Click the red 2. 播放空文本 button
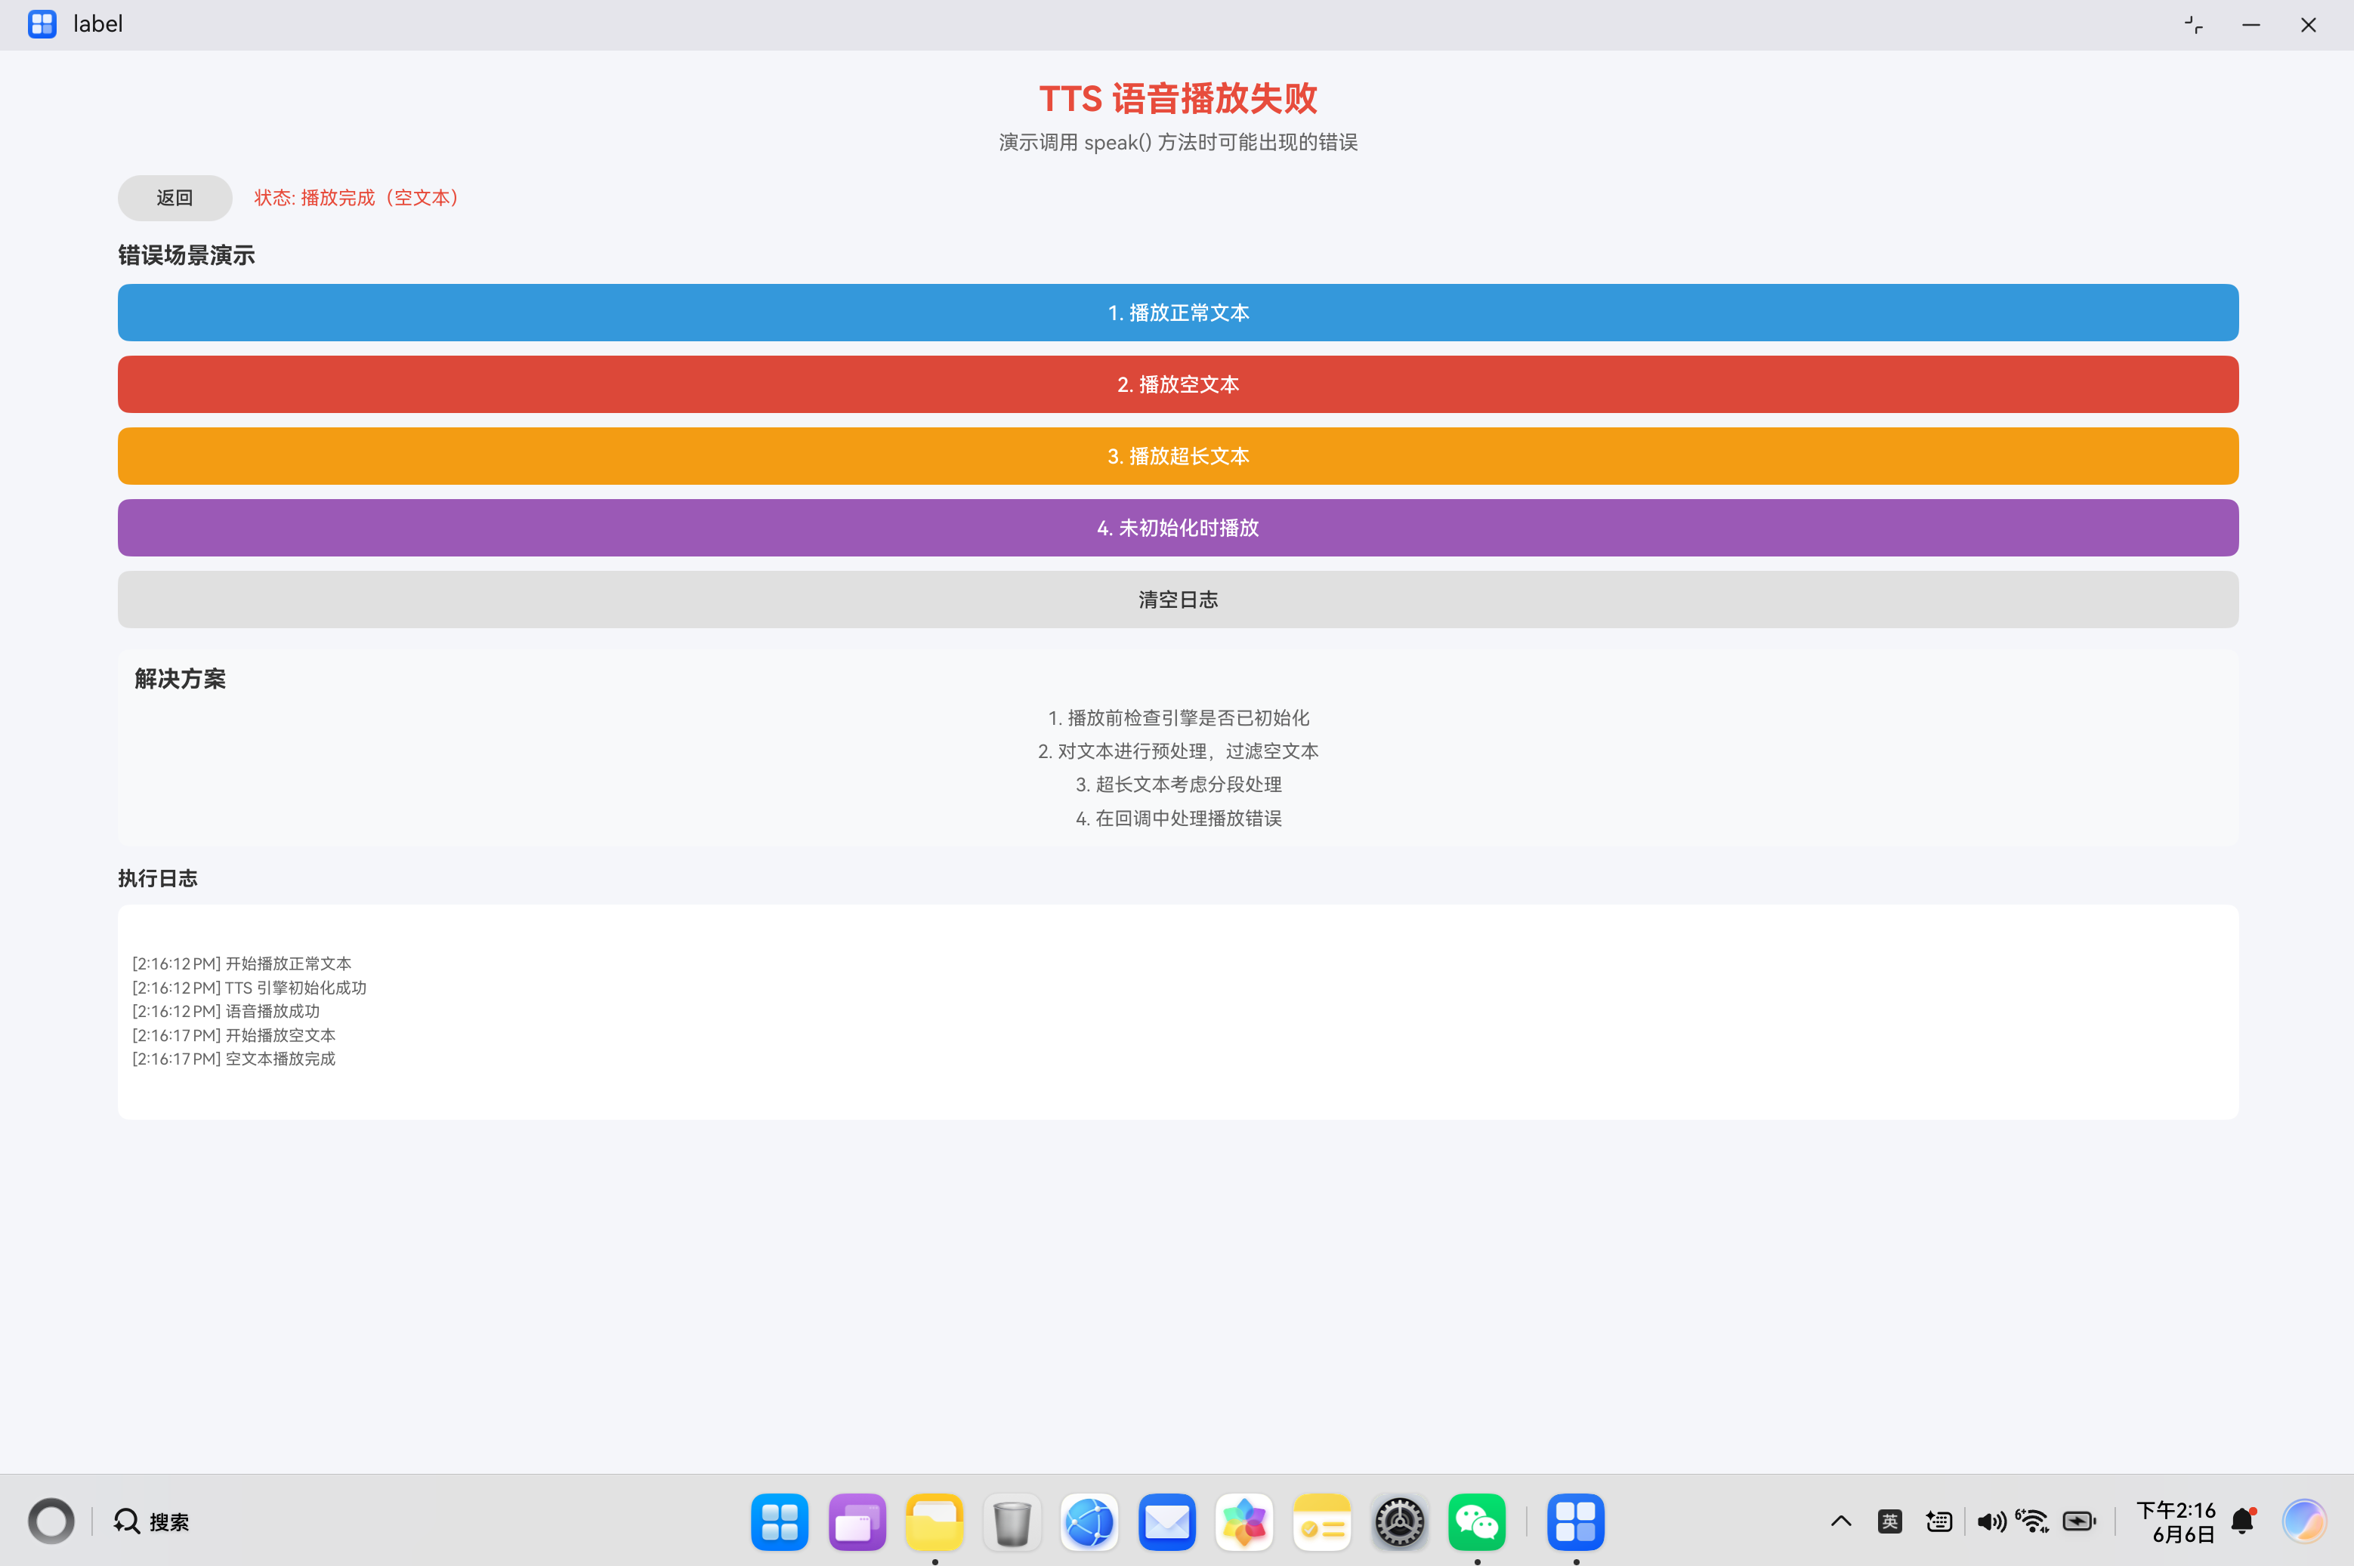This screenshot has height=1566, width=2354. pos(1178,384)
